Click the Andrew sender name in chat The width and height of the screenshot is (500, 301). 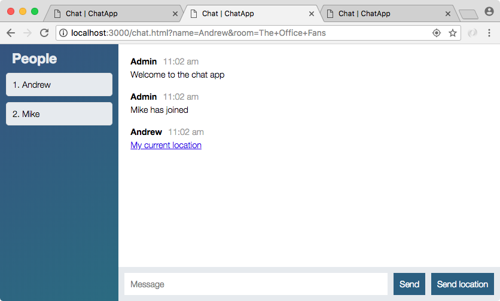click(146, 132)
